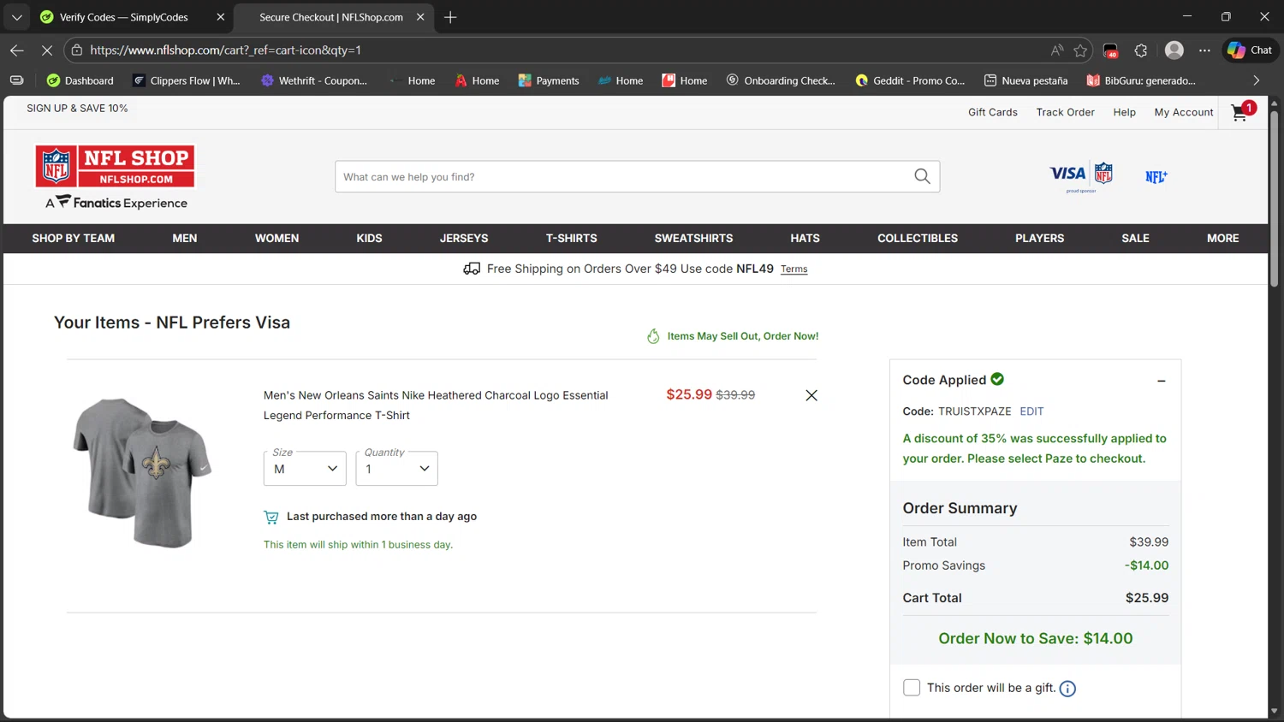Open browser profile avatar
The image size is (1284, 722).
pos(1174,50)
